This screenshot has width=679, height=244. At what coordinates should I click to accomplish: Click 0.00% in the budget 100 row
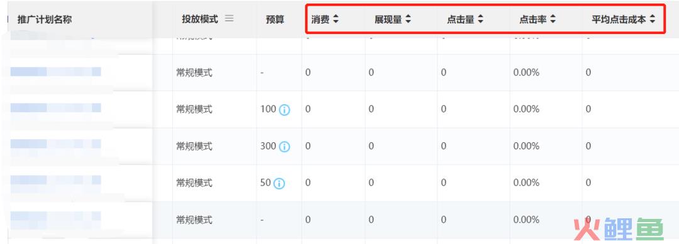click(x=526, y=109)
